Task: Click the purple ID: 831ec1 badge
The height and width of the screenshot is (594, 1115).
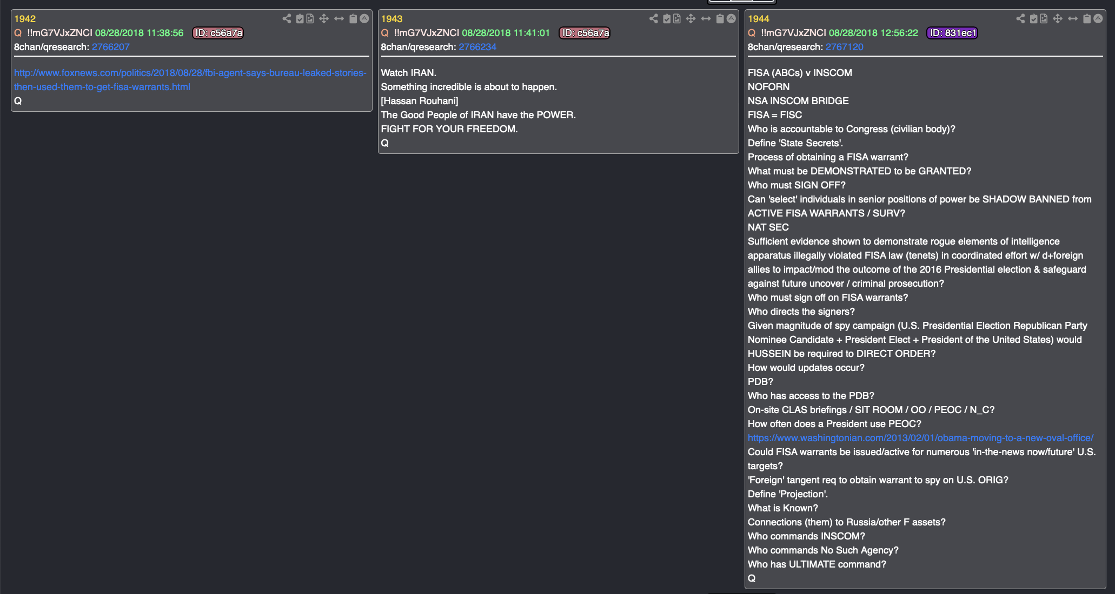Action: pos(952,33)
